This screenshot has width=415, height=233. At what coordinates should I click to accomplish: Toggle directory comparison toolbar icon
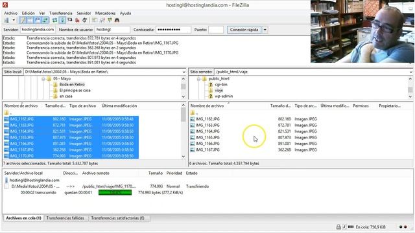click(102, 20)
